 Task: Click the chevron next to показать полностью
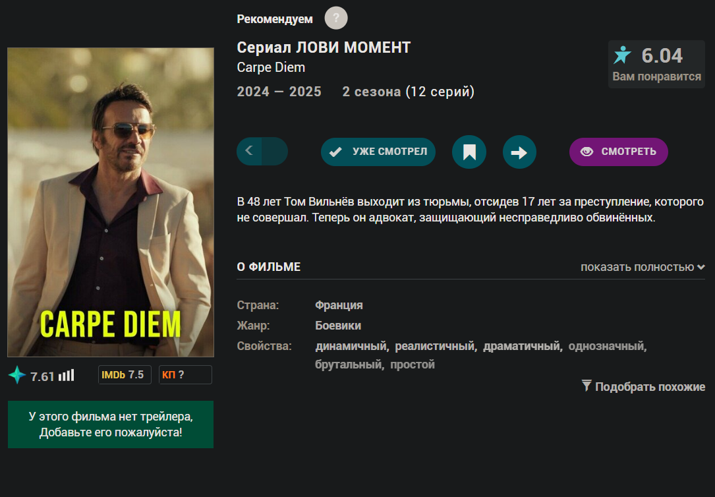701,267
